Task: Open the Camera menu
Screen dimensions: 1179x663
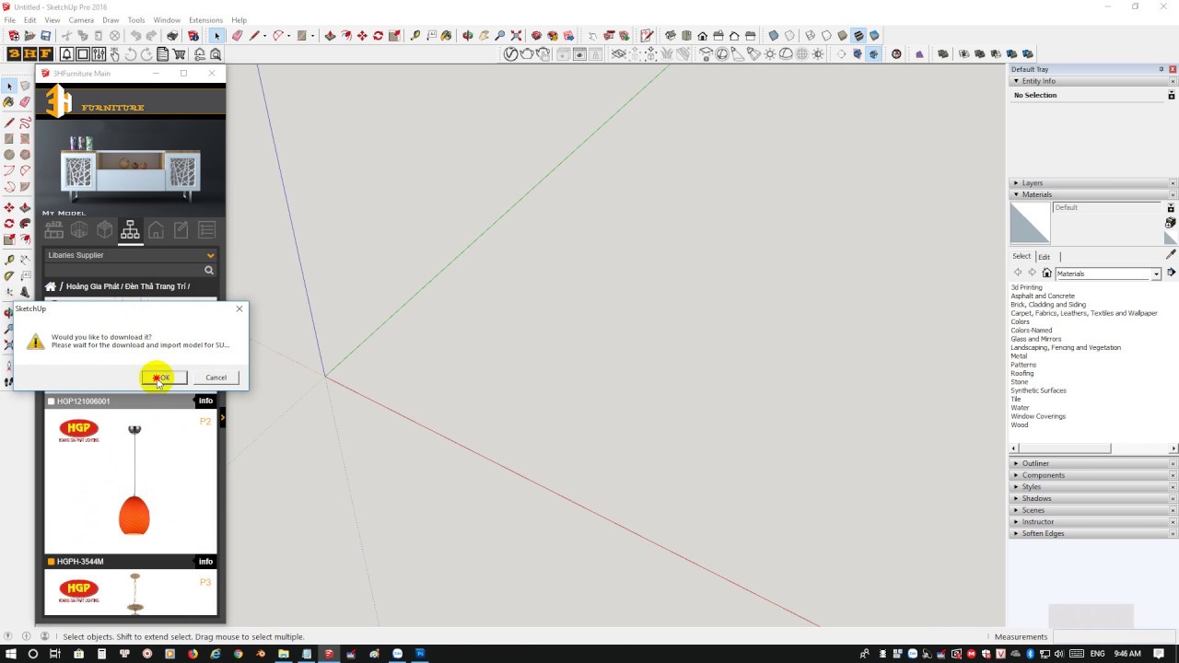Action: pos(81,19)
